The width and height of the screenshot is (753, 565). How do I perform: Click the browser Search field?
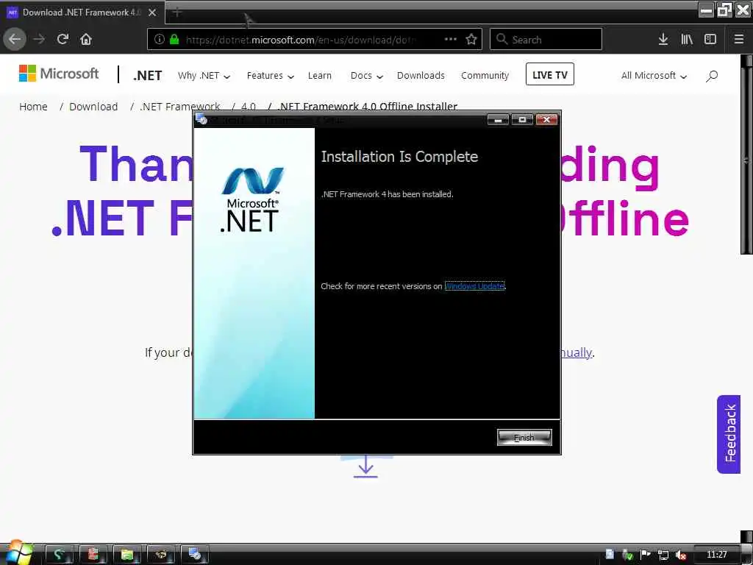546,40
